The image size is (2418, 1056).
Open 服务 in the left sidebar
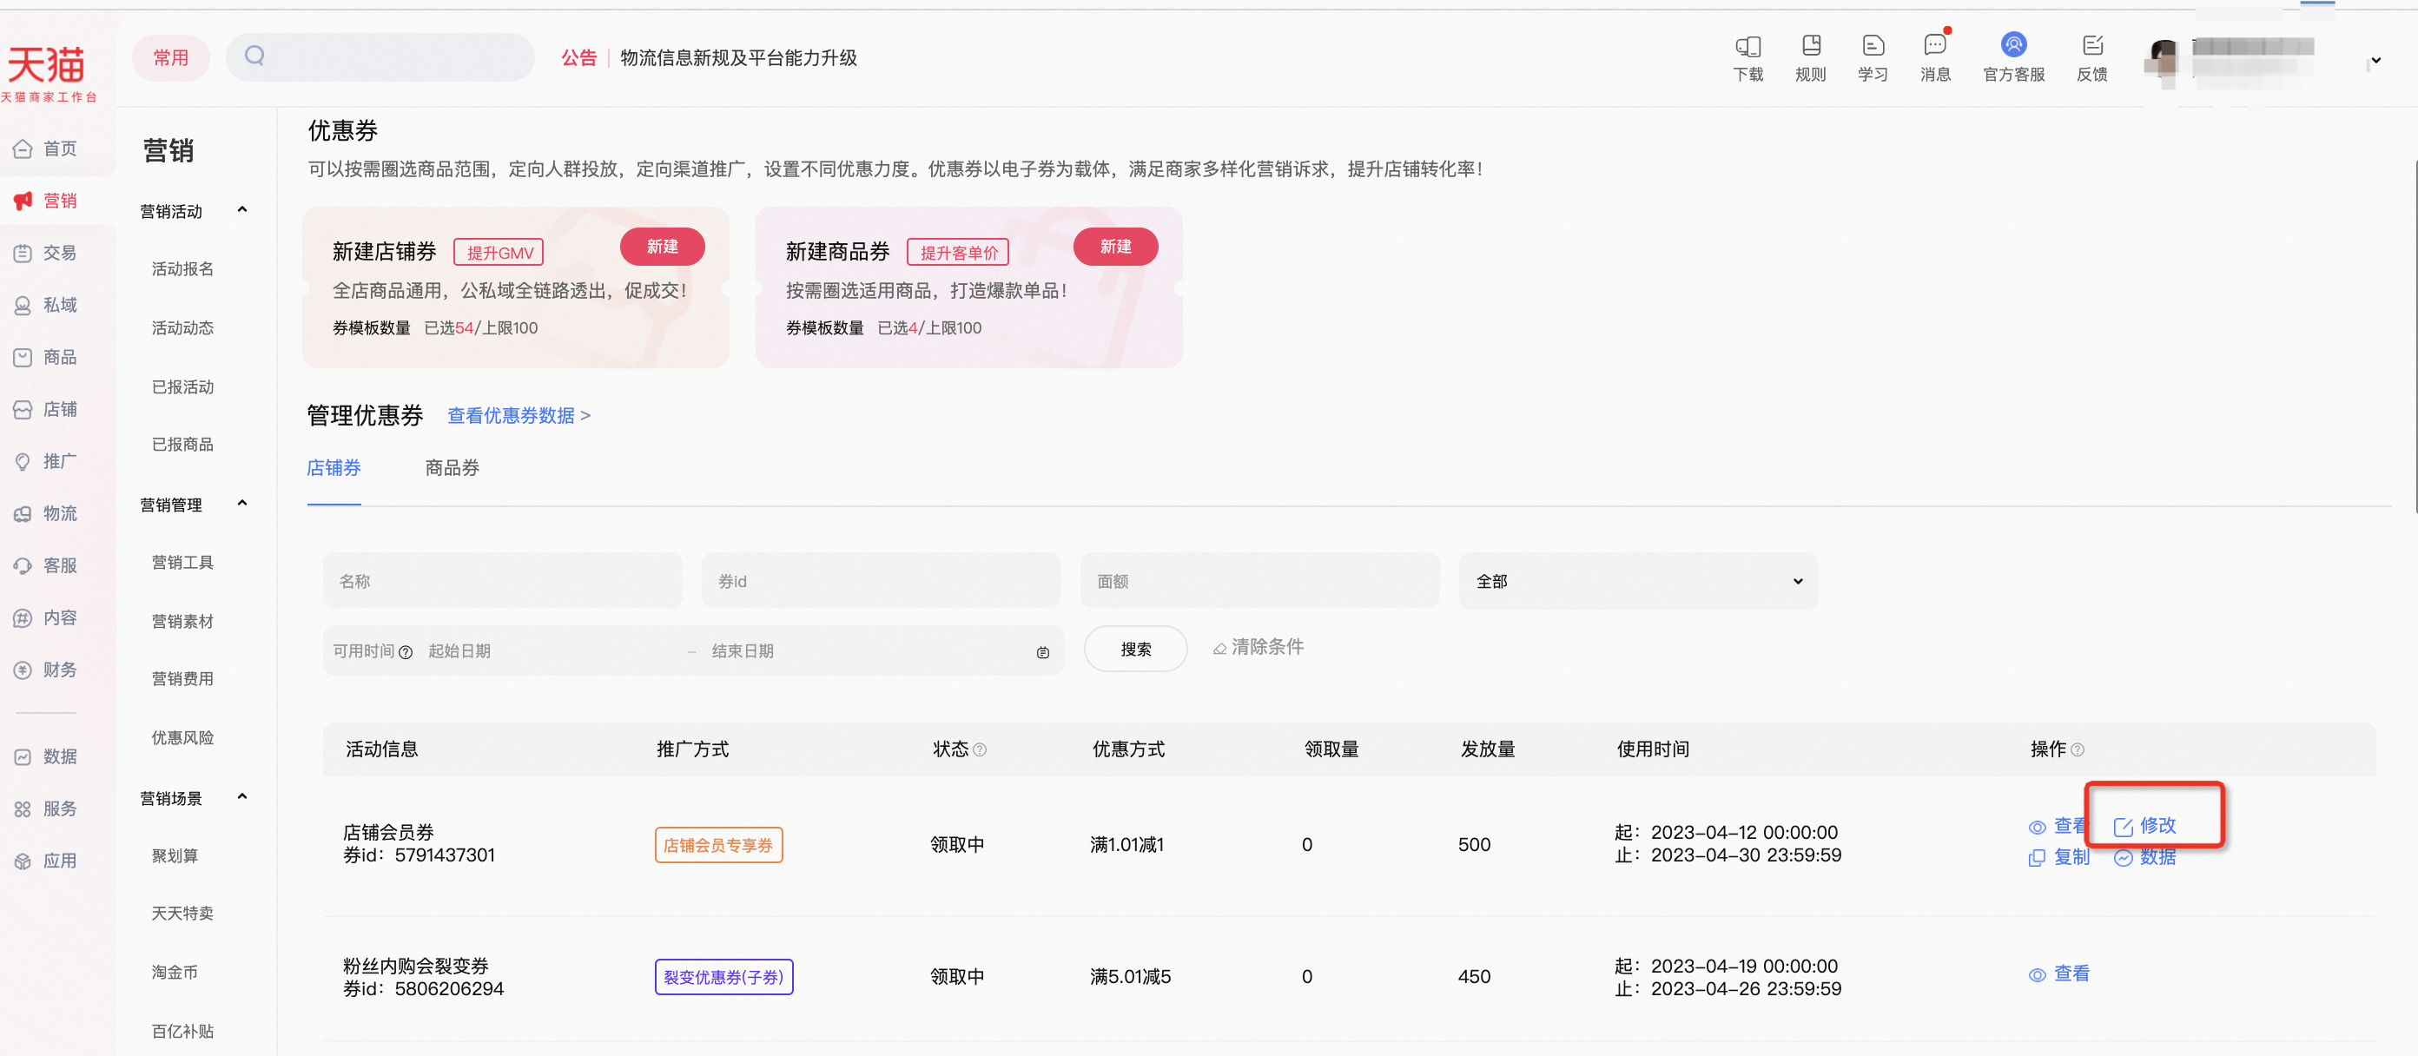pyautogui.click(x=45, y=808)
